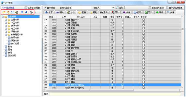Viewport: 186px width, 97px height.
Task: Click the 合并 (merge) button
Action: coord(126,12)
